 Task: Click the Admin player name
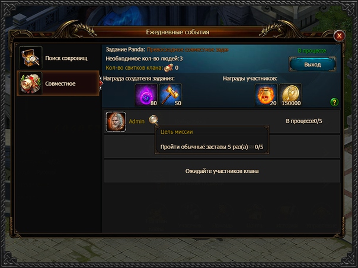[136, 121]
